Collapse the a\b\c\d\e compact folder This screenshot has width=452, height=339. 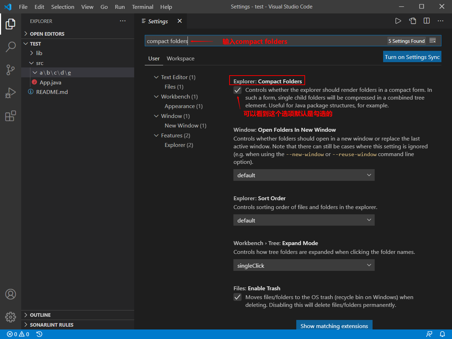(x=78, y=73)
